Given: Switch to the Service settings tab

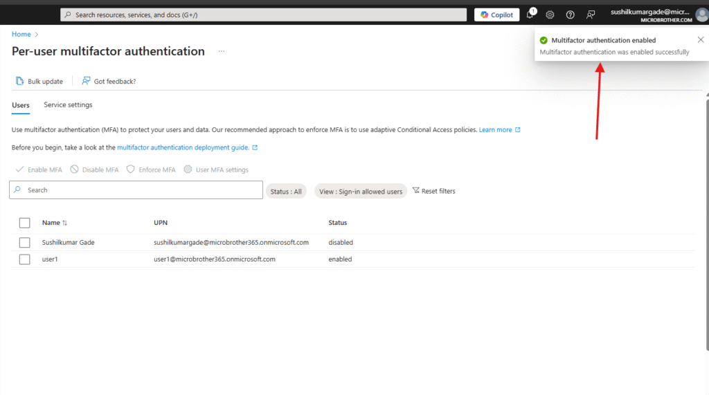Looking at the screenshot, I should pyautogui.click(x=68, y=105).
